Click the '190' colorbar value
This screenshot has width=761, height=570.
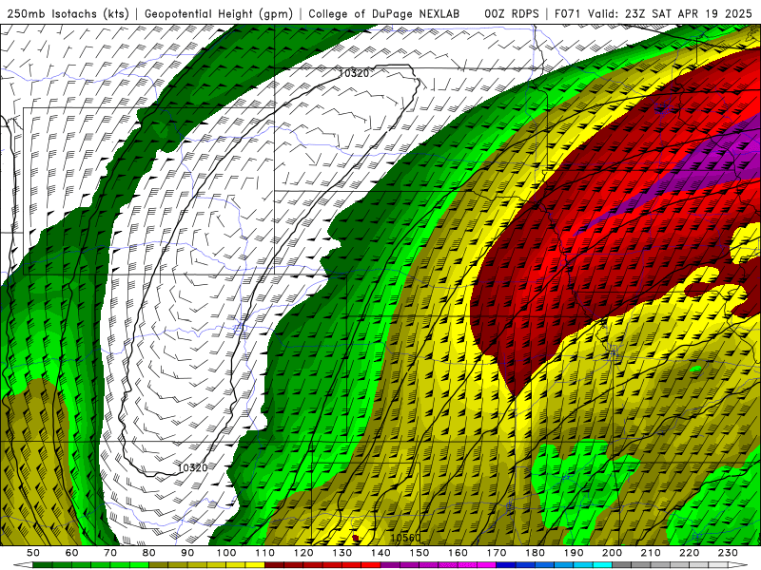click(574, 553)
